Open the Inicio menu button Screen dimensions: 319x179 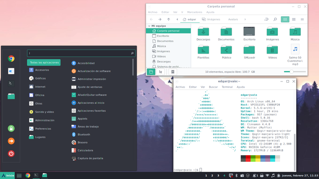[x=7, y=175]
